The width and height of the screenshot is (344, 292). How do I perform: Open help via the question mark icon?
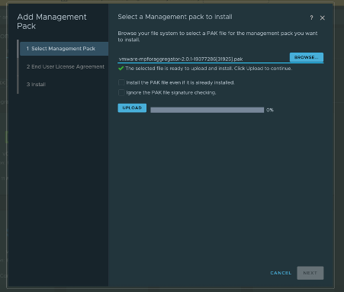coord(311,18)
